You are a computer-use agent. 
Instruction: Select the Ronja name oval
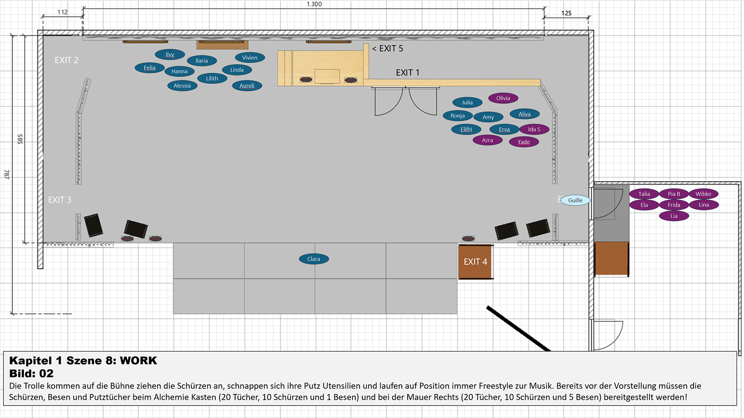coord(458,116)
